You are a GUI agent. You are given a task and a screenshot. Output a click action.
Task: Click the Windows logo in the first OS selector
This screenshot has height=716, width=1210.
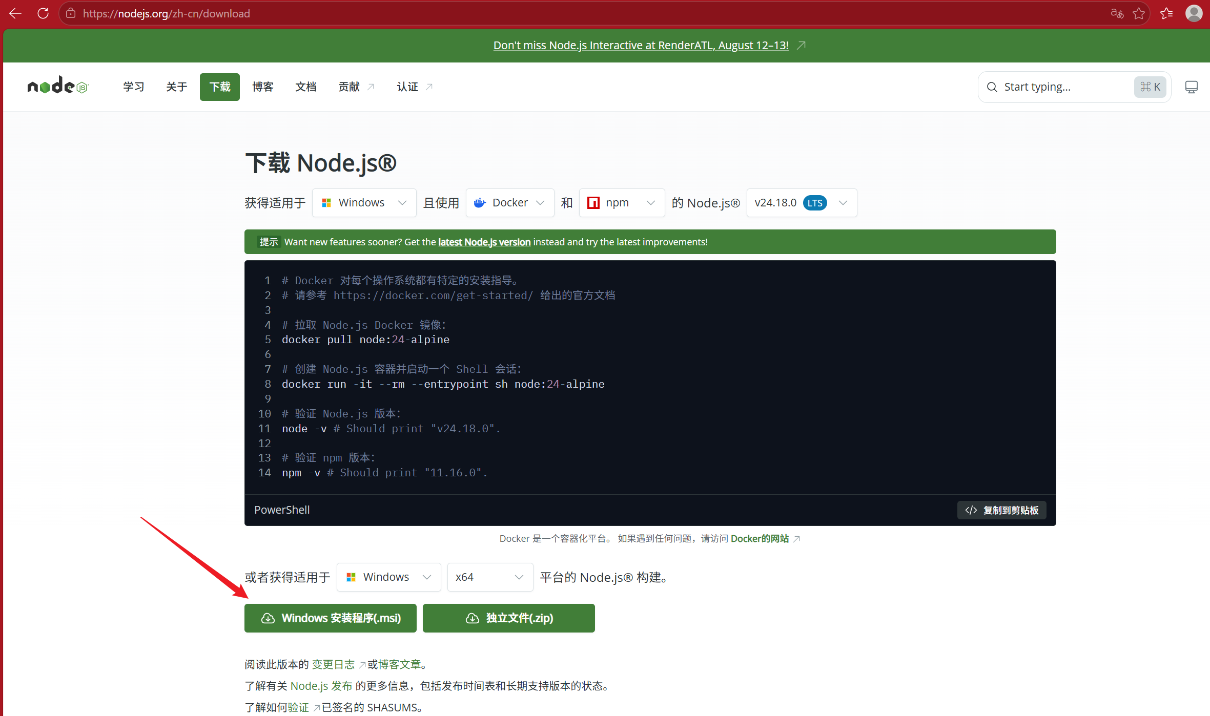[x=326, y=203]
